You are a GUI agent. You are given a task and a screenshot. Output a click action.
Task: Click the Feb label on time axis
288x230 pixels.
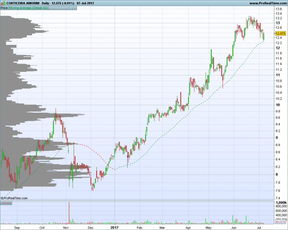(140, 228)
